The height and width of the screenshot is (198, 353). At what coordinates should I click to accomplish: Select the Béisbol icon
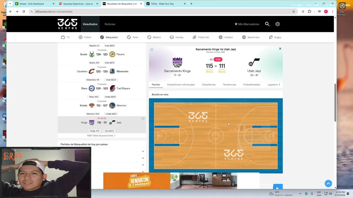(149, 37)
